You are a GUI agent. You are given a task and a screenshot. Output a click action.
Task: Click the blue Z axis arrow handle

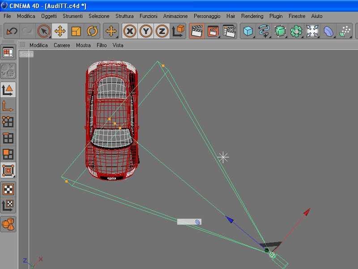(230, 219)
